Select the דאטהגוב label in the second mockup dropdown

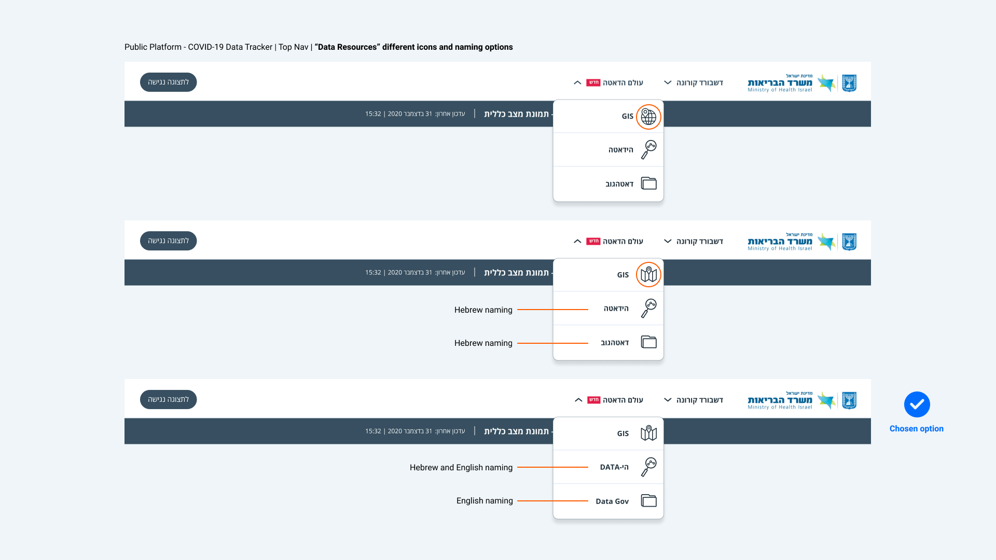pos(615,343)
